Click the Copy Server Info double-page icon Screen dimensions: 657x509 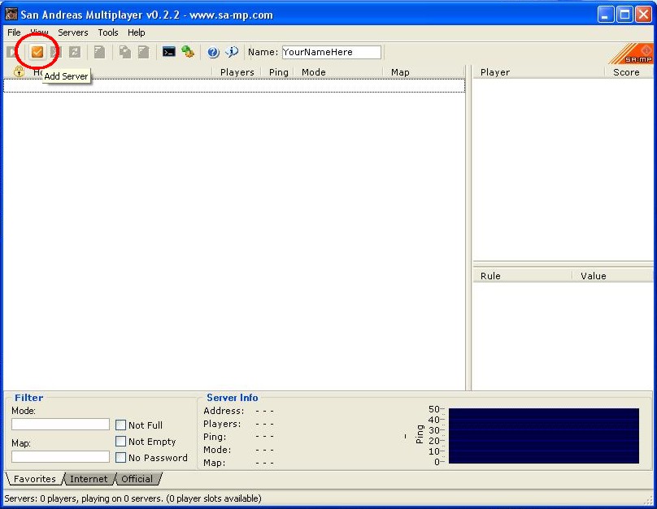[x=125, y=52]
